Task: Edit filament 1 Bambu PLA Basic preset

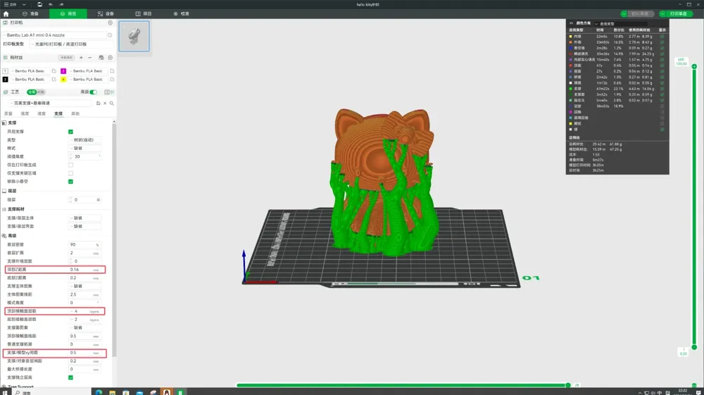Action: pyautogui.click(x=54, y=71)
